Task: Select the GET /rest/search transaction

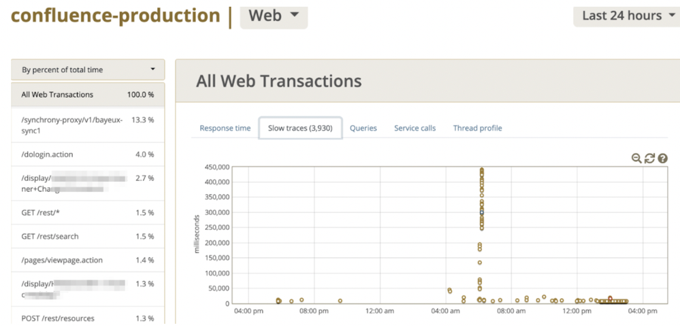Action: click(88, 236)
